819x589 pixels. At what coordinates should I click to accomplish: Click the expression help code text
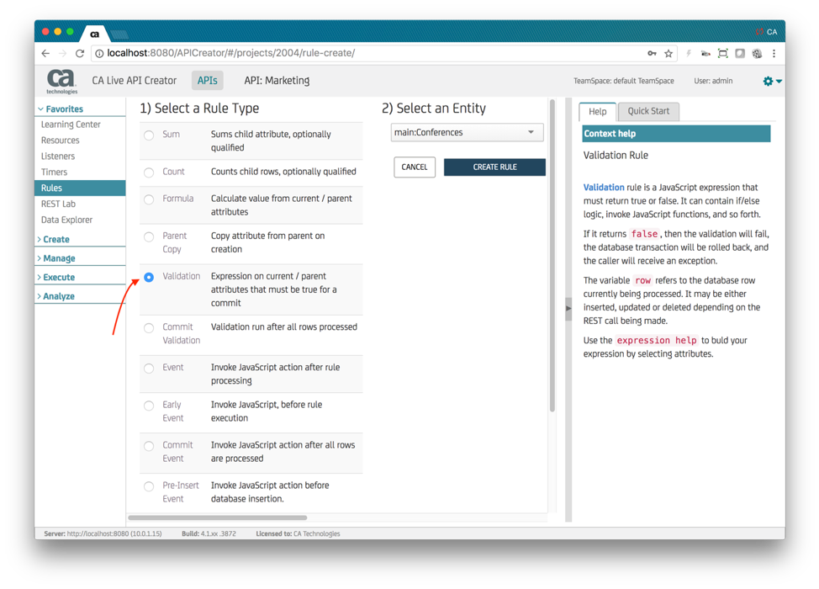[x=657, y=340]
